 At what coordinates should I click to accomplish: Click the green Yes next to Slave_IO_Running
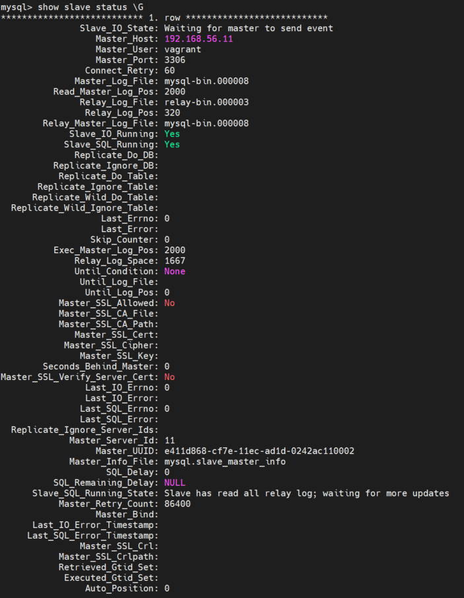tap(172, 134)
